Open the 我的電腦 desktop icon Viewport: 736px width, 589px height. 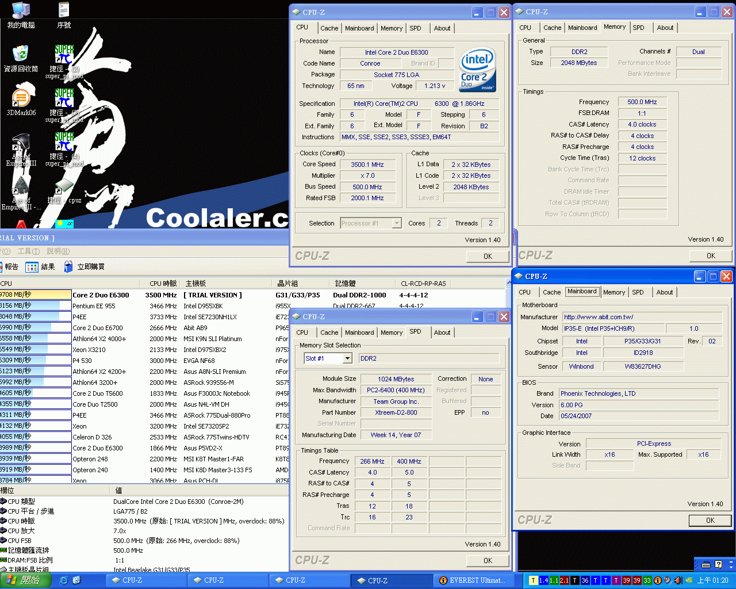[x=21, y=15]
